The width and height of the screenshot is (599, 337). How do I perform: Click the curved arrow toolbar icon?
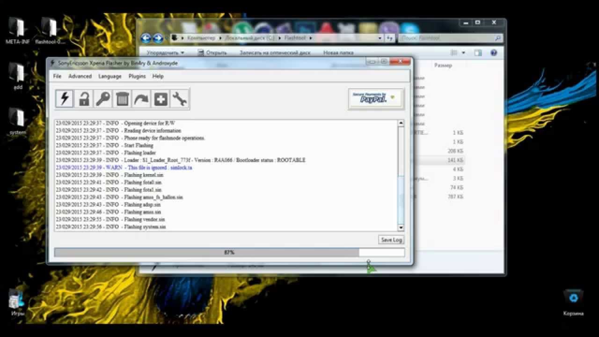coord(141,99)
